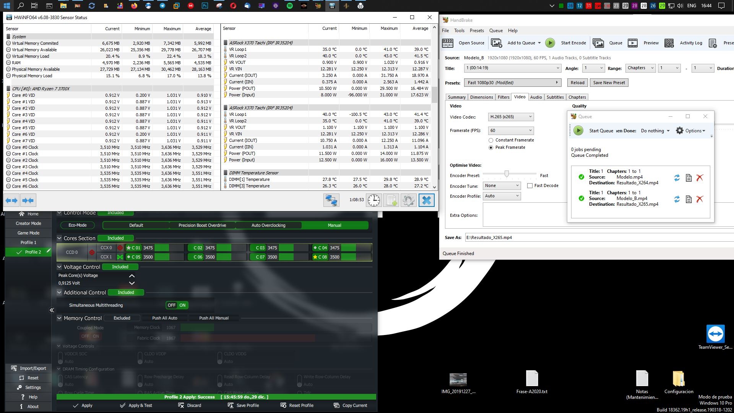Open Encoder Profile Auto dropdown
The image size is (734, 413).
502,196
